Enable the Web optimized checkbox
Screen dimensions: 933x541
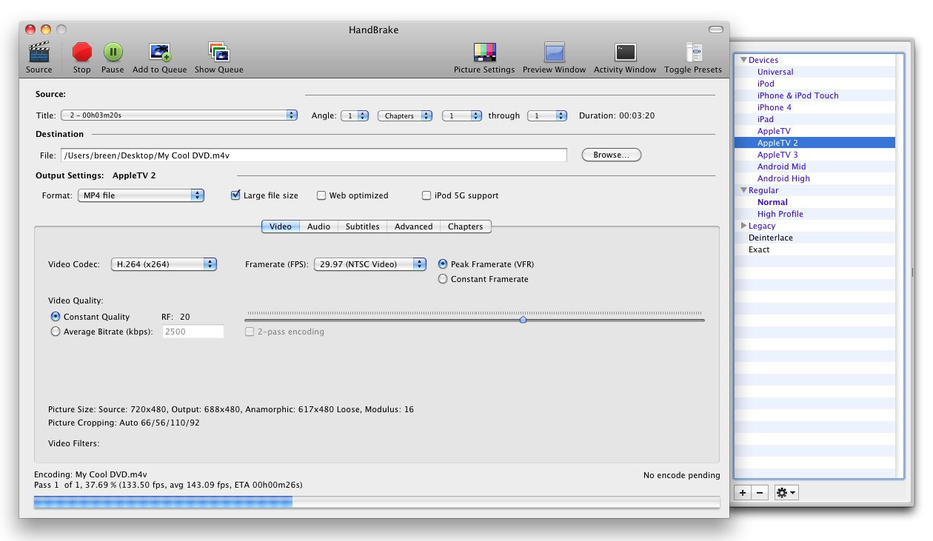pyautogui.click(x=321, y=195)
